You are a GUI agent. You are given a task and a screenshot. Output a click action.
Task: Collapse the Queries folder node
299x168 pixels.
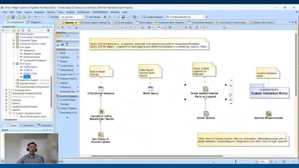point(6,110)
